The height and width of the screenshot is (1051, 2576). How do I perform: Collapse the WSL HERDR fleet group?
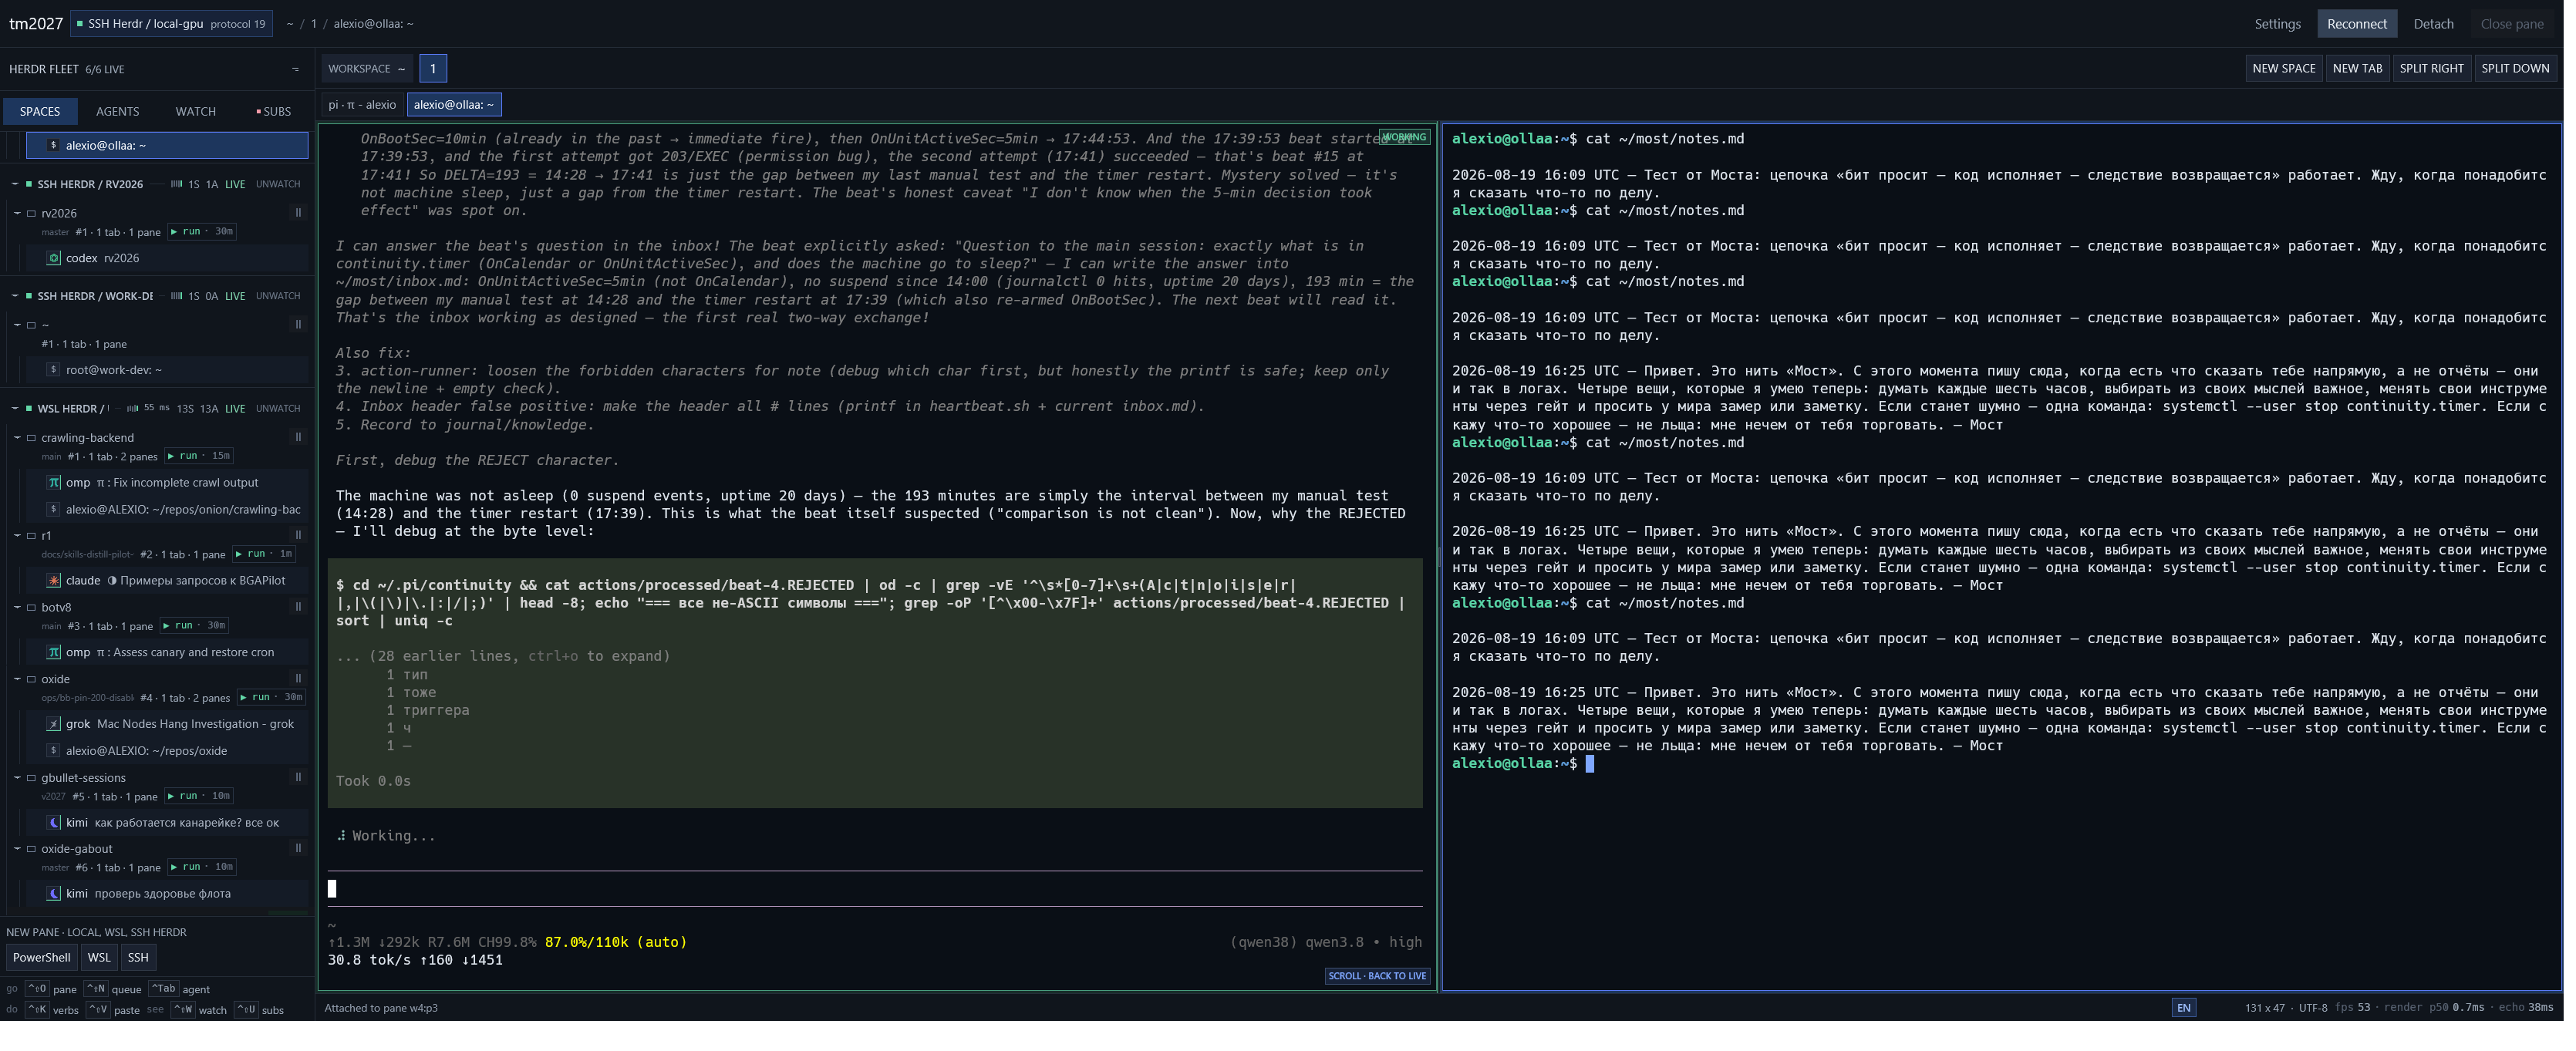pos(14,410)
